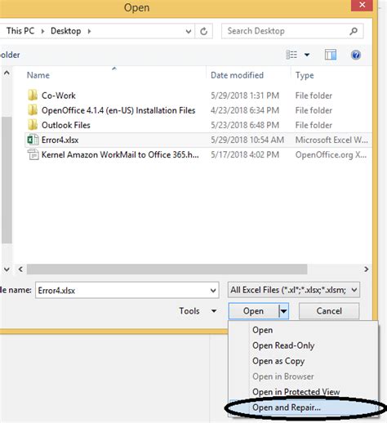
Task: Click the date 5/23/2018 6:48 PM
Action: pyautogui.click(x=245, y=125)
